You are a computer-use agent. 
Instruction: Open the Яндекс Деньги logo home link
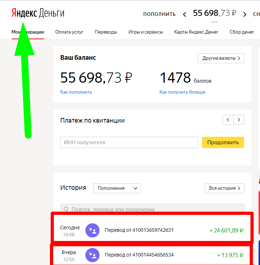tap(38, 13)
